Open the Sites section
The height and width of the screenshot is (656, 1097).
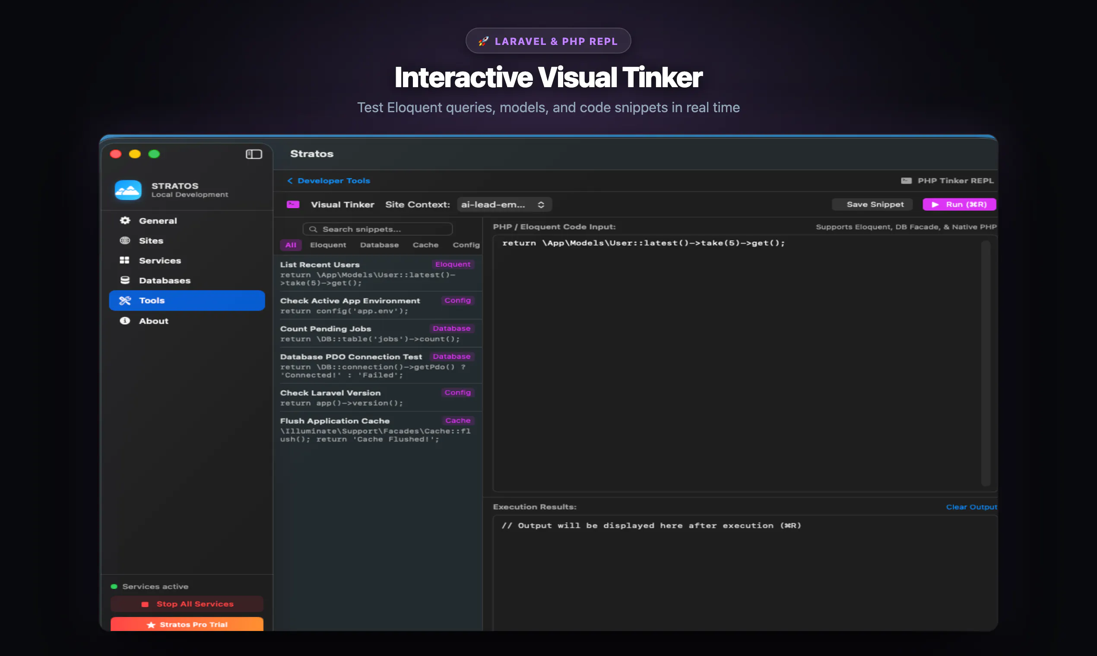(187, 240)
